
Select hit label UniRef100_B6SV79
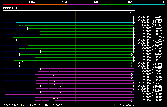pos(150,89)
